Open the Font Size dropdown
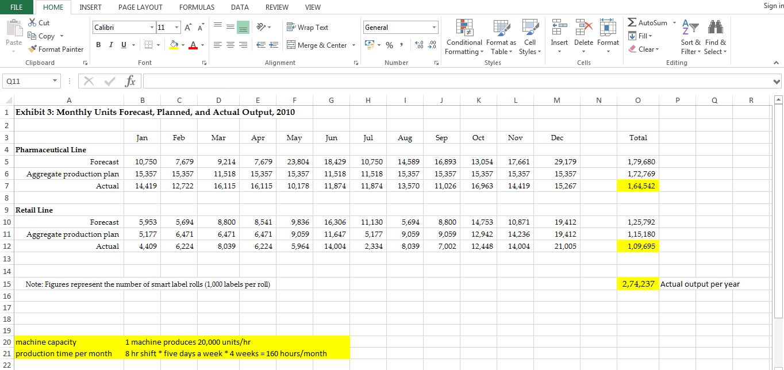This screenshot has height=370, width=784. click(177, 27)
